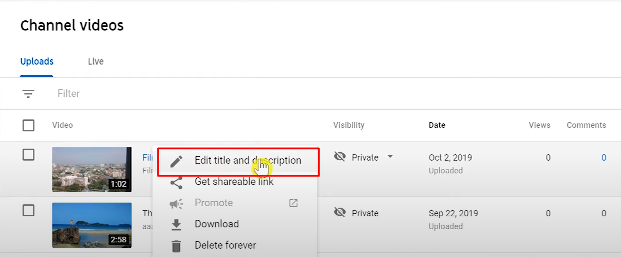The width and height of the screenshot is (621, 257).
Task: Sort videos by the Date column header
Action: click(x=437, y=125)
